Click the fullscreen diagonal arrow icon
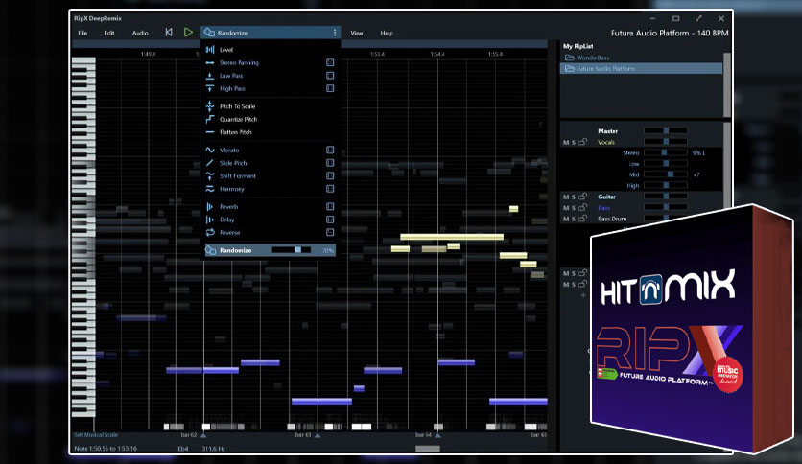Image resolution: width=802 pixels, height=464 pixels. (x=698, y=18)
